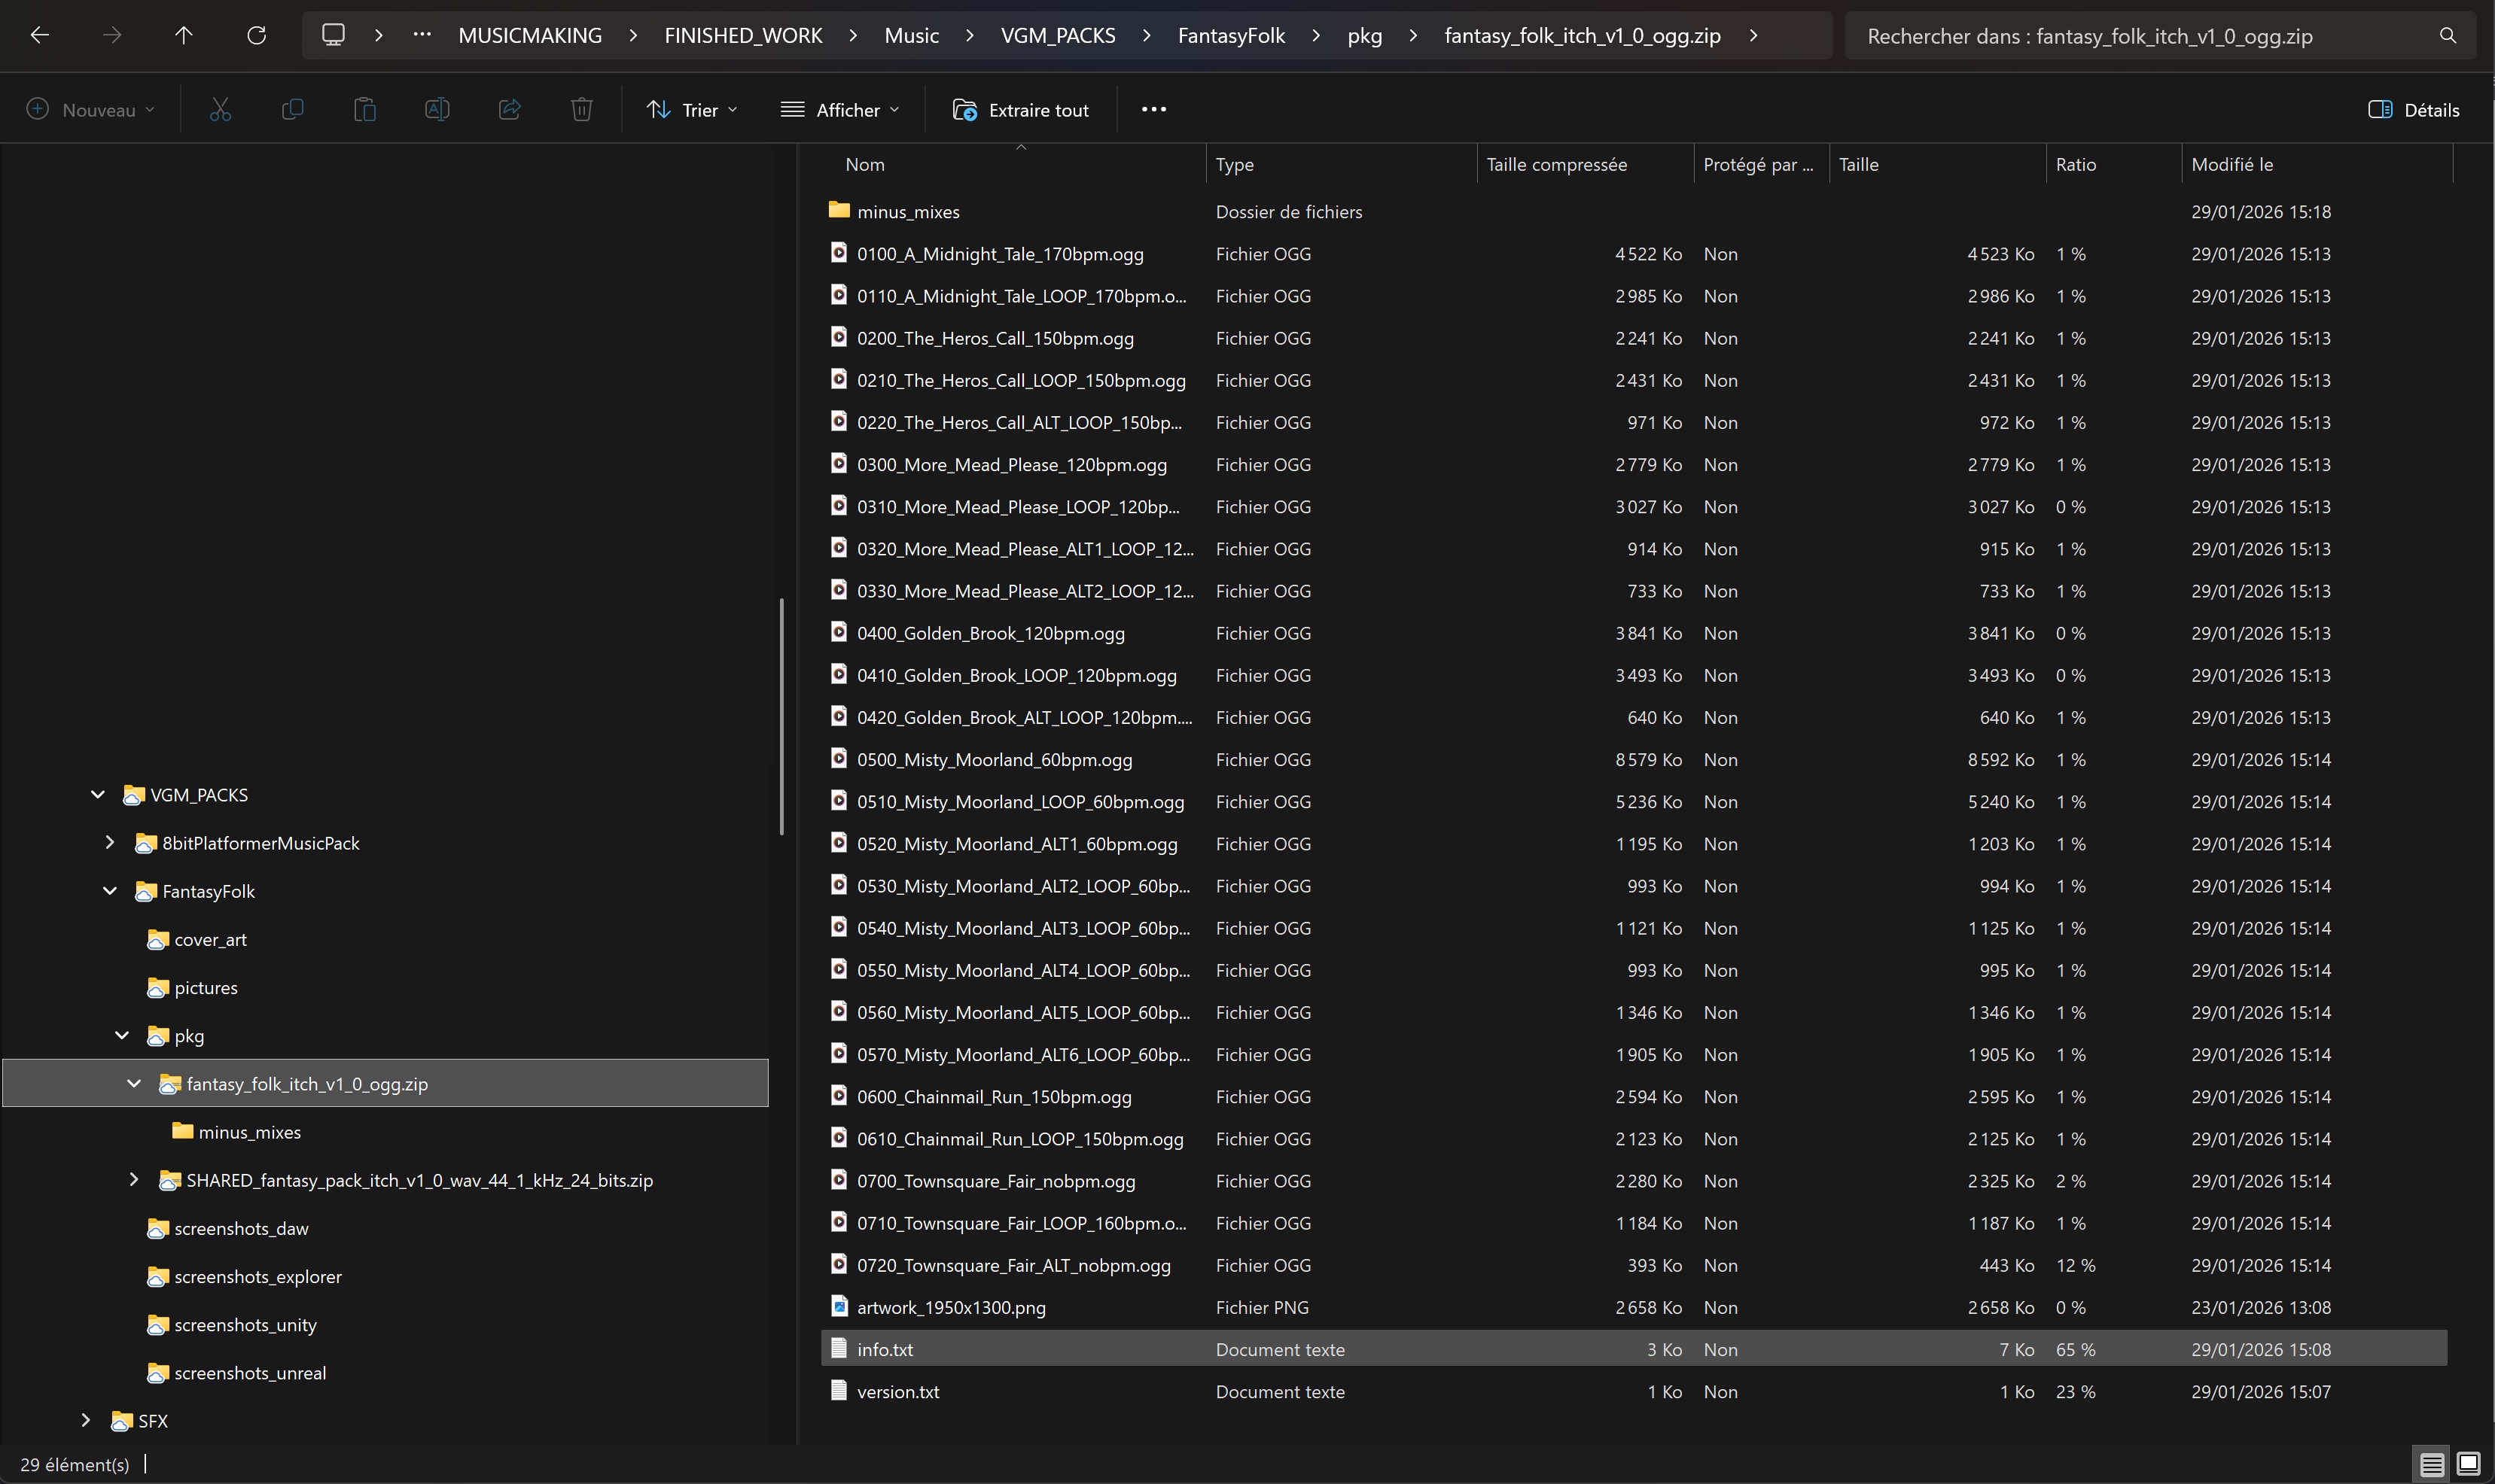This screenshot has height=1484, width=2495.
Task: Switch to details list view icon
Action: (x=2432, y=1464)
